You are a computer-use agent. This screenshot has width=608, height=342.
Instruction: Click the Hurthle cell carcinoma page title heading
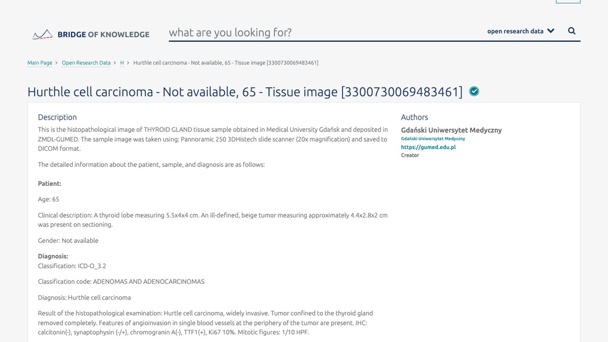(x=245, y=92)
